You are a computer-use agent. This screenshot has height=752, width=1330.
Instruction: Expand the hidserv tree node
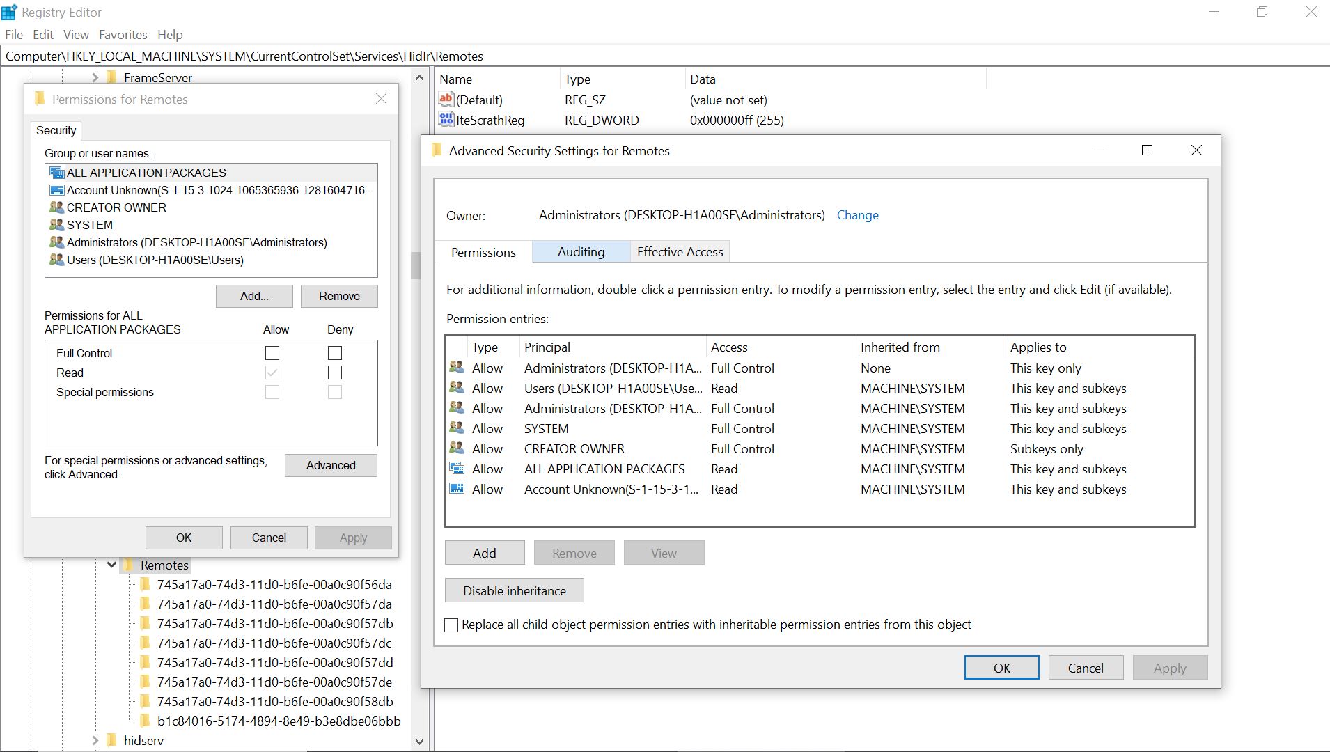[95, 740]
